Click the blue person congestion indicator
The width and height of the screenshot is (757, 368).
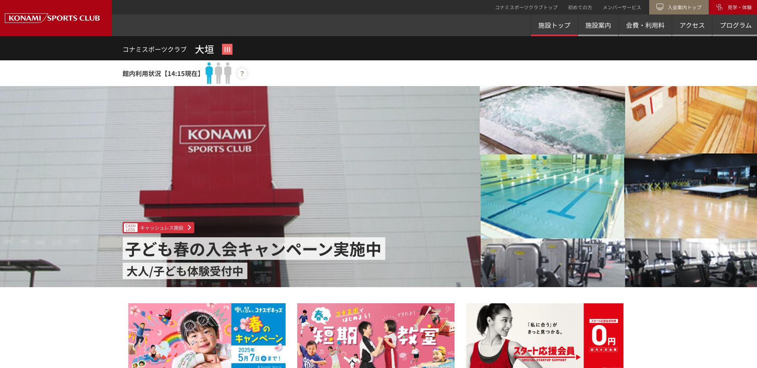point(209,73)
